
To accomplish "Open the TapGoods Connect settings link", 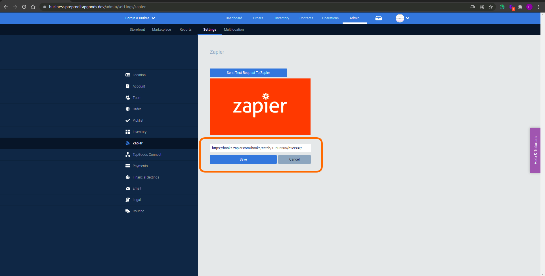I will 147,155.
